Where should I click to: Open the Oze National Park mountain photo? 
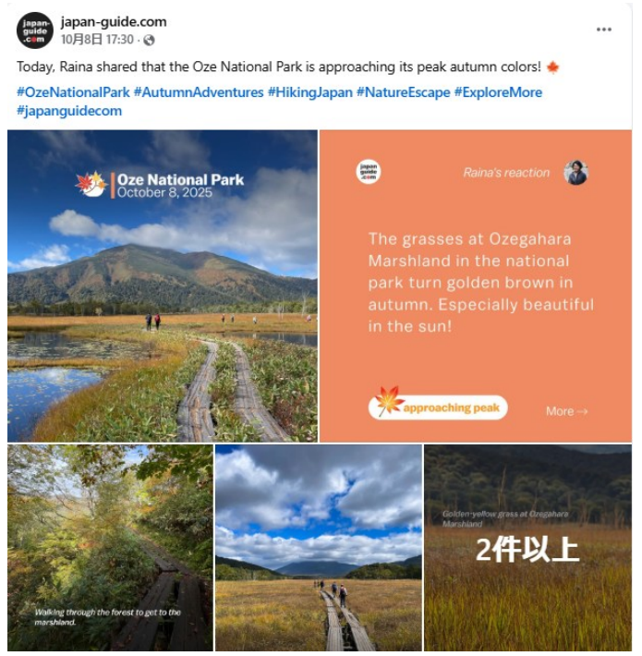[163, 285]
